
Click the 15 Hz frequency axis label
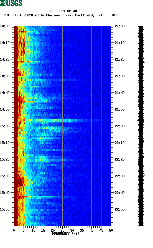tap(43, 231)
